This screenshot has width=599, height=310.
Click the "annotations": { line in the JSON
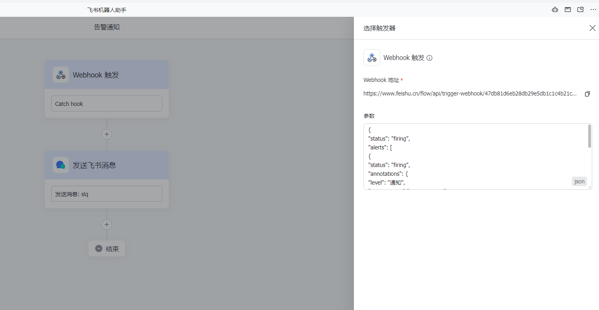point(388,174)
